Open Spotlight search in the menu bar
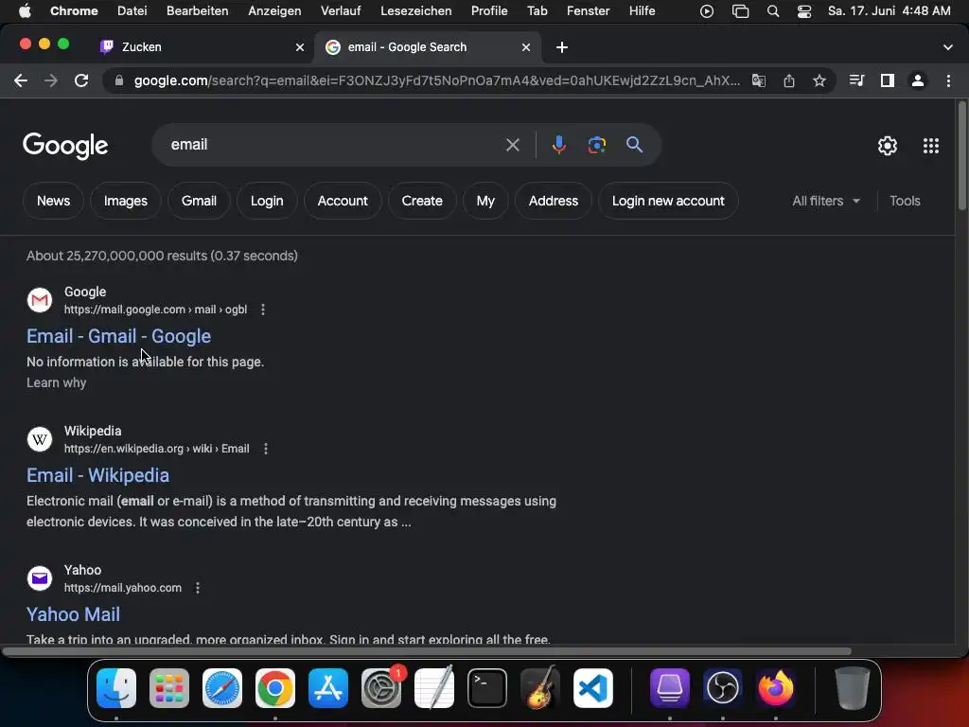This screenshot has width=969, height=727. [772, 11]
